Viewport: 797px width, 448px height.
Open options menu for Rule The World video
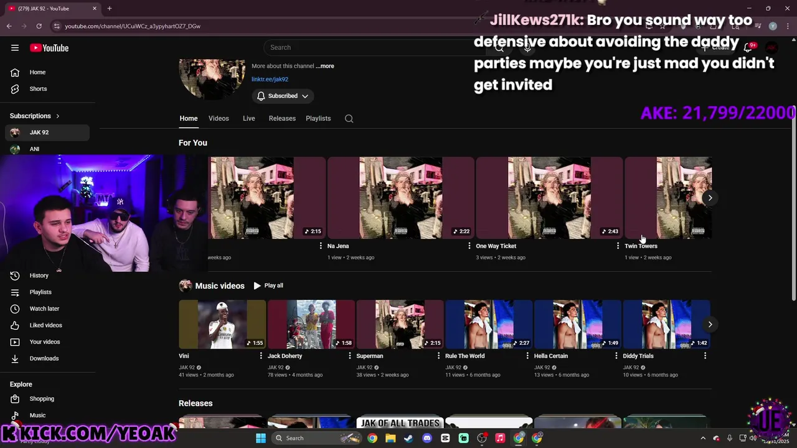(527, 356)
